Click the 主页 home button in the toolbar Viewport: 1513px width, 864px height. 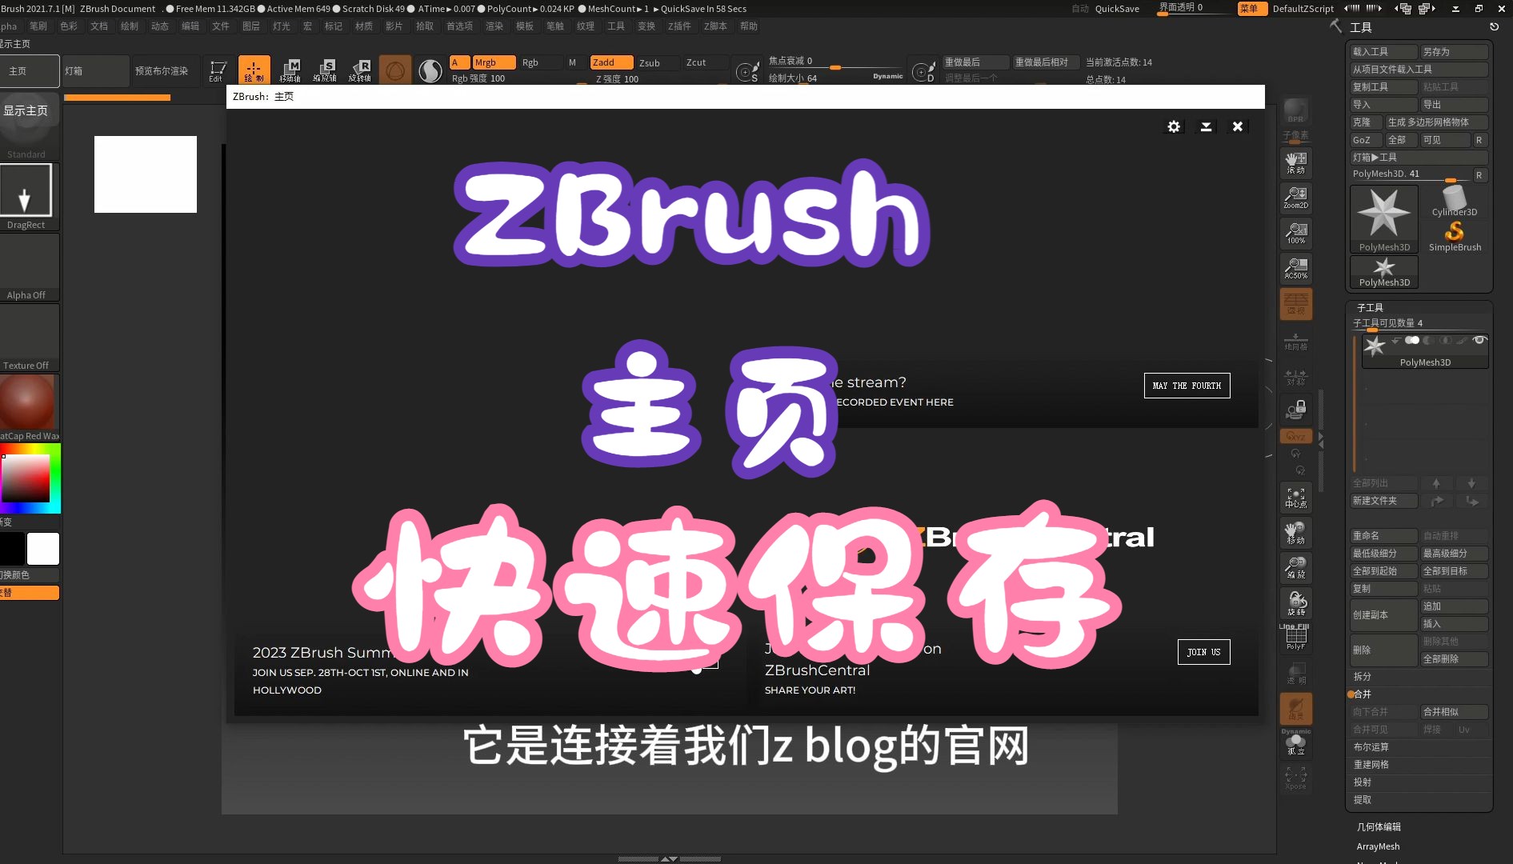pos(30,71)
